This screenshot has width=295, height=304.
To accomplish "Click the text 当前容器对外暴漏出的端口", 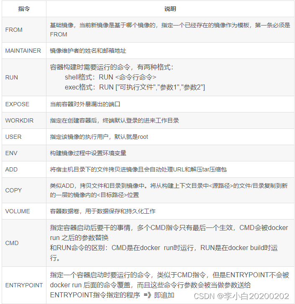I will (x=85, y=104).
